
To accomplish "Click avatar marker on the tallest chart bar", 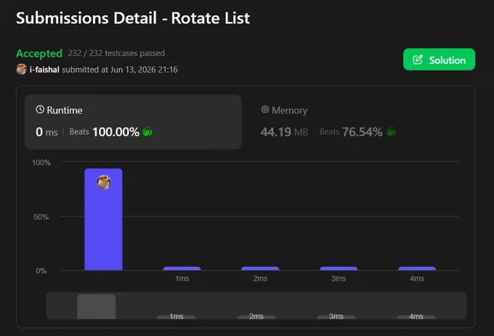I will tap(104, 182).
